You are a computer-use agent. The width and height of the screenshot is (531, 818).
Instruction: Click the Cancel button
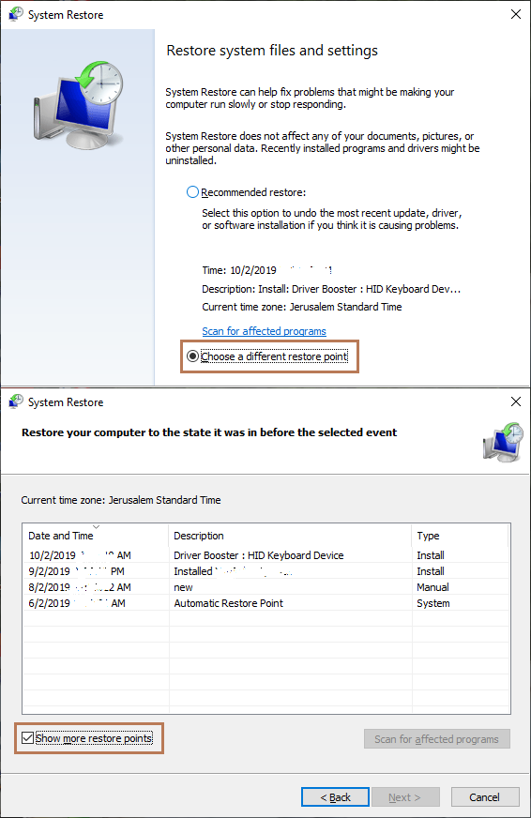[x=485, y=797]
